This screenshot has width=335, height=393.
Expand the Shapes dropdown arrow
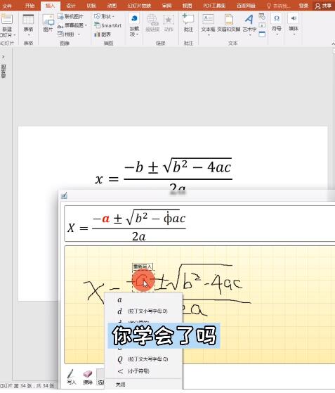tap(113, 17)
